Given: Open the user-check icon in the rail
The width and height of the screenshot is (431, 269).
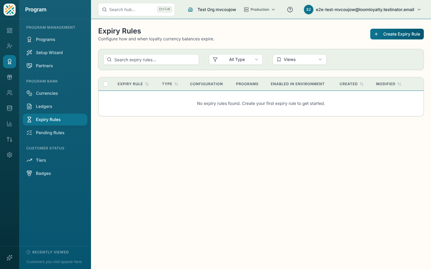Looking at the screenshot, I should point(10,46).
